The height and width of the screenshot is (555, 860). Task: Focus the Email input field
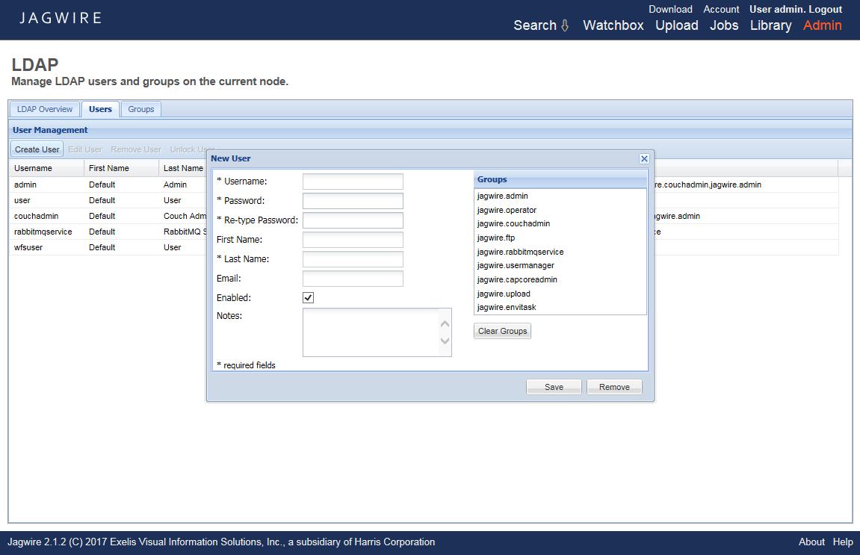[353, 279]
